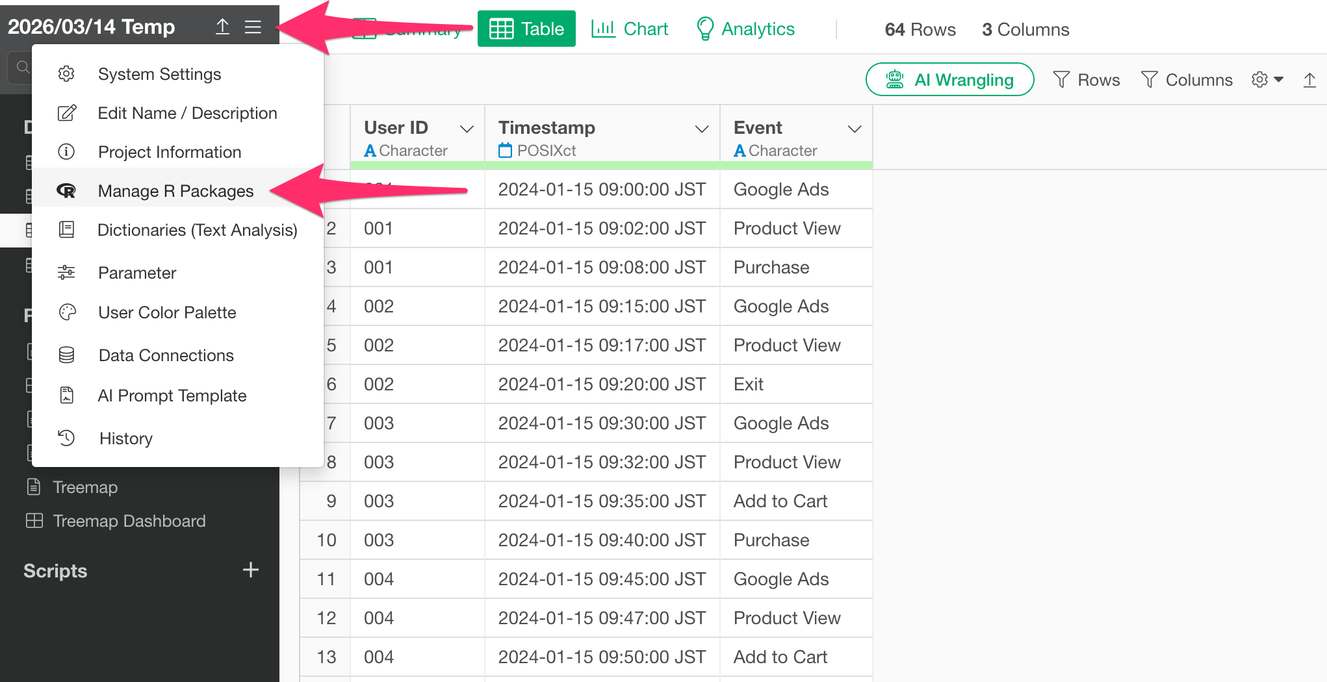Click the Rows filter button
Image resolution: width=1327 pixels, height=682 pixels.
[1087, 80]
